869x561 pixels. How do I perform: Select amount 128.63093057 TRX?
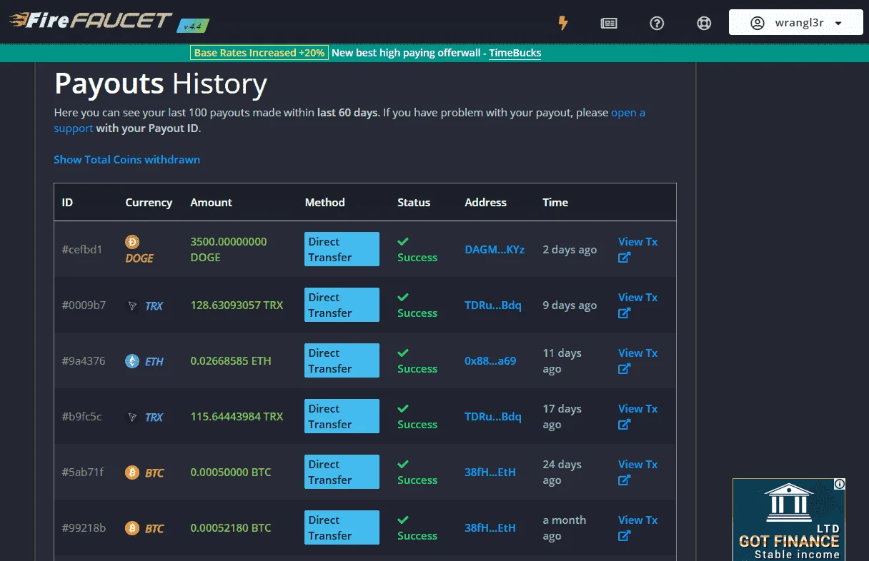point(237,305)
